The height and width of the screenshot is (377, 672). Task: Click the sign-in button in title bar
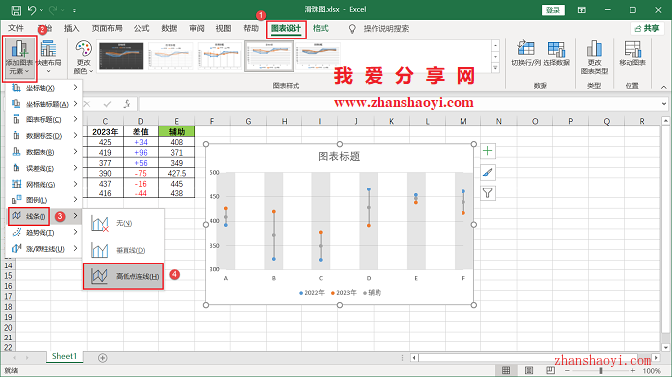click(552, 10)
